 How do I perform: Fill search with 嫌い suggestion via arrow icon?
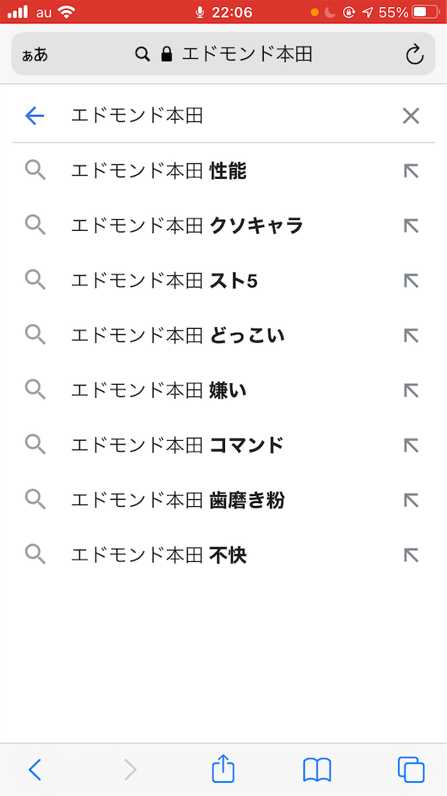coord(411,390)
